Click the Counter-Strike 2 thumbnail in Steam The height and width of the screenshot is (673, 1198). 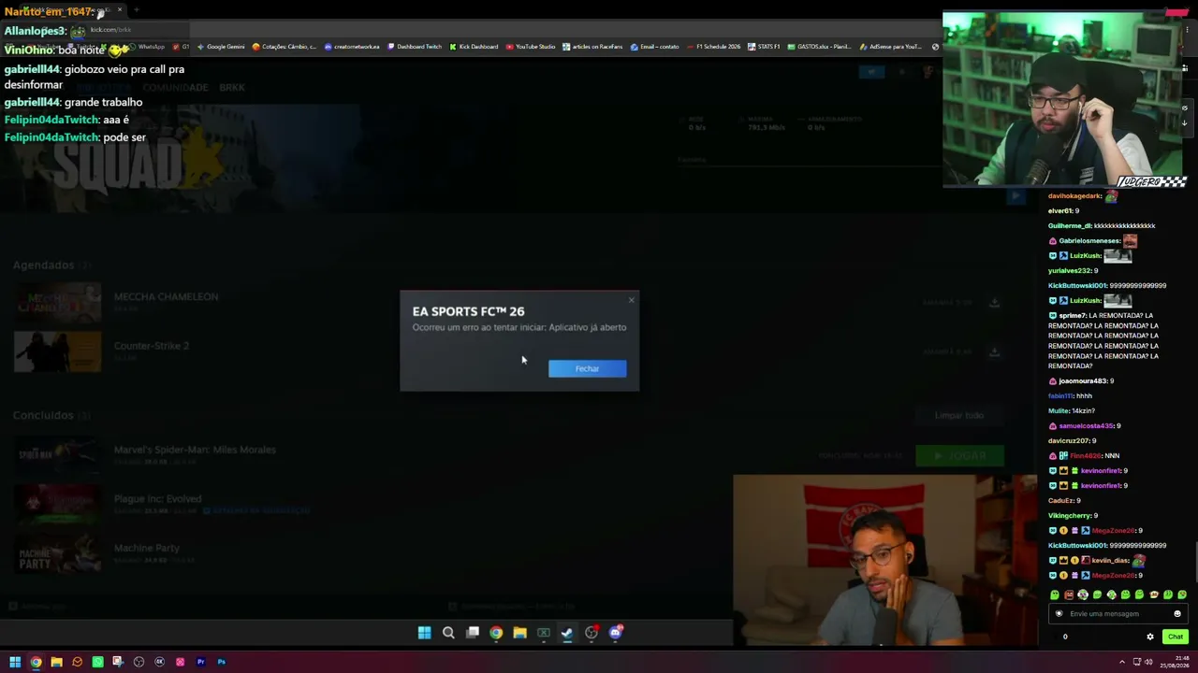point(58,351)
